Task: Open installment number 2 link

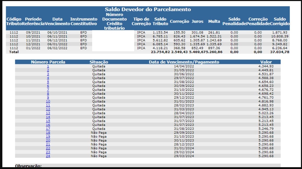Action: (x=48, y=70)
